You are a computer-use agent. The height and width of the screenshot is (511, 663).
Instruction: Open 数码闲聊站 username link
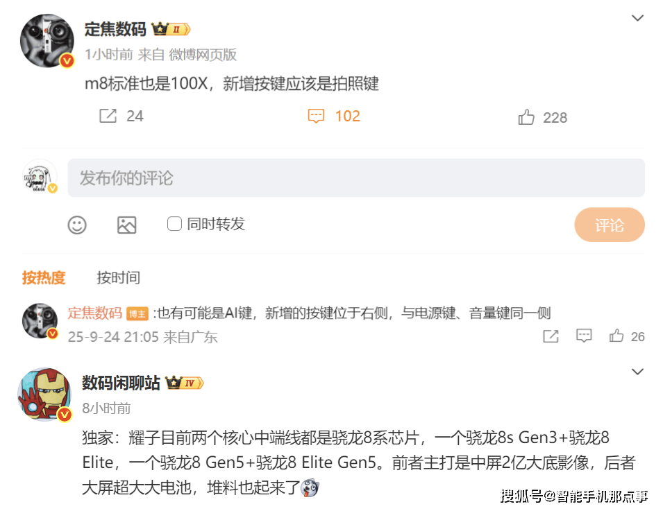click(121, 383)
